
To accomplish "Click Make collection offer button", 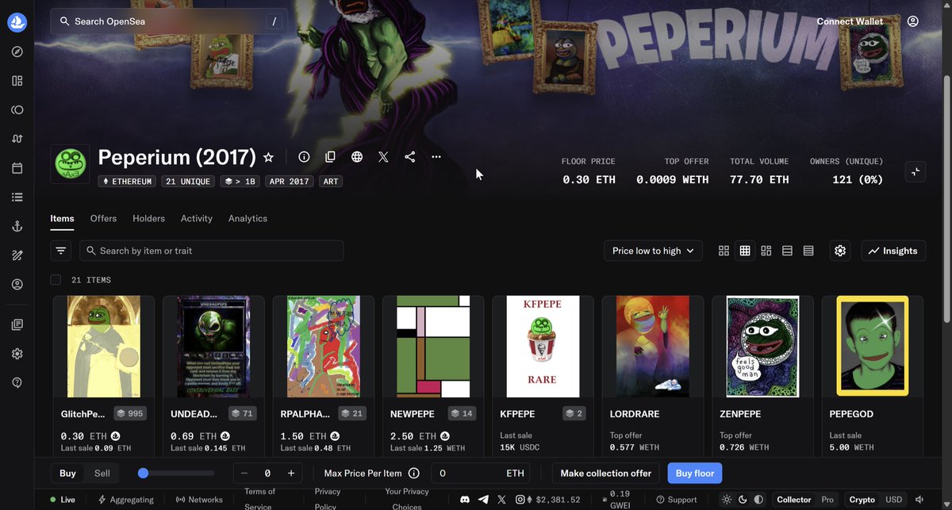I will (606, 474).
